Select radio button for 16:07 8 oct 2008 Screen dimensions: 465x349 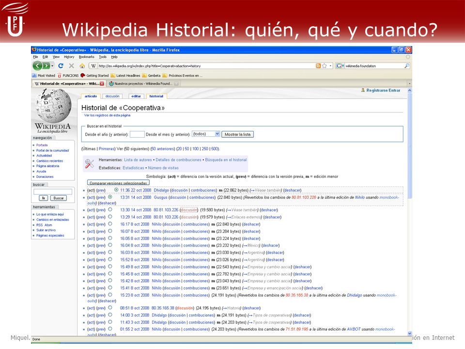pos(110,231)
